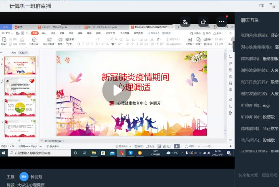Adjust the zoom slider handle
Screen dimensions: 279x187
[209, 146]
